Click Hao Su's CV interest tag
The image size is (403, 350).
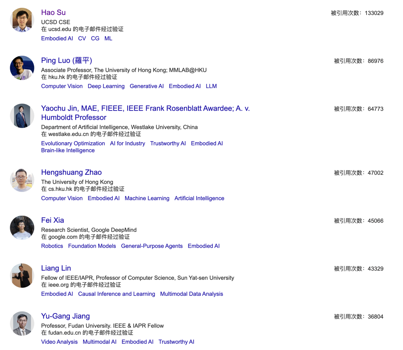(82, 38)
